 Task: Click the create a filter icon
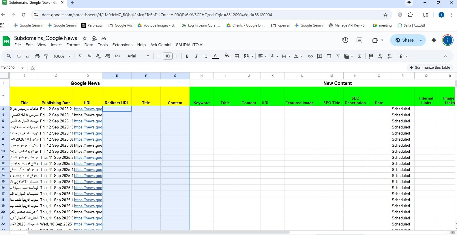pos(338,56)
